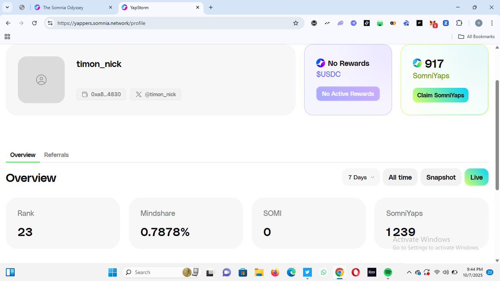The width and height of the screenshot is (500, 281).
Task: Click the rabbit with lock extension icon
Action: 406,23
